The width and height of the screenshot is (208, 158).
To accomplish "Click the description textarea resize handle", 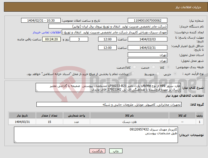I will [37, 91].
